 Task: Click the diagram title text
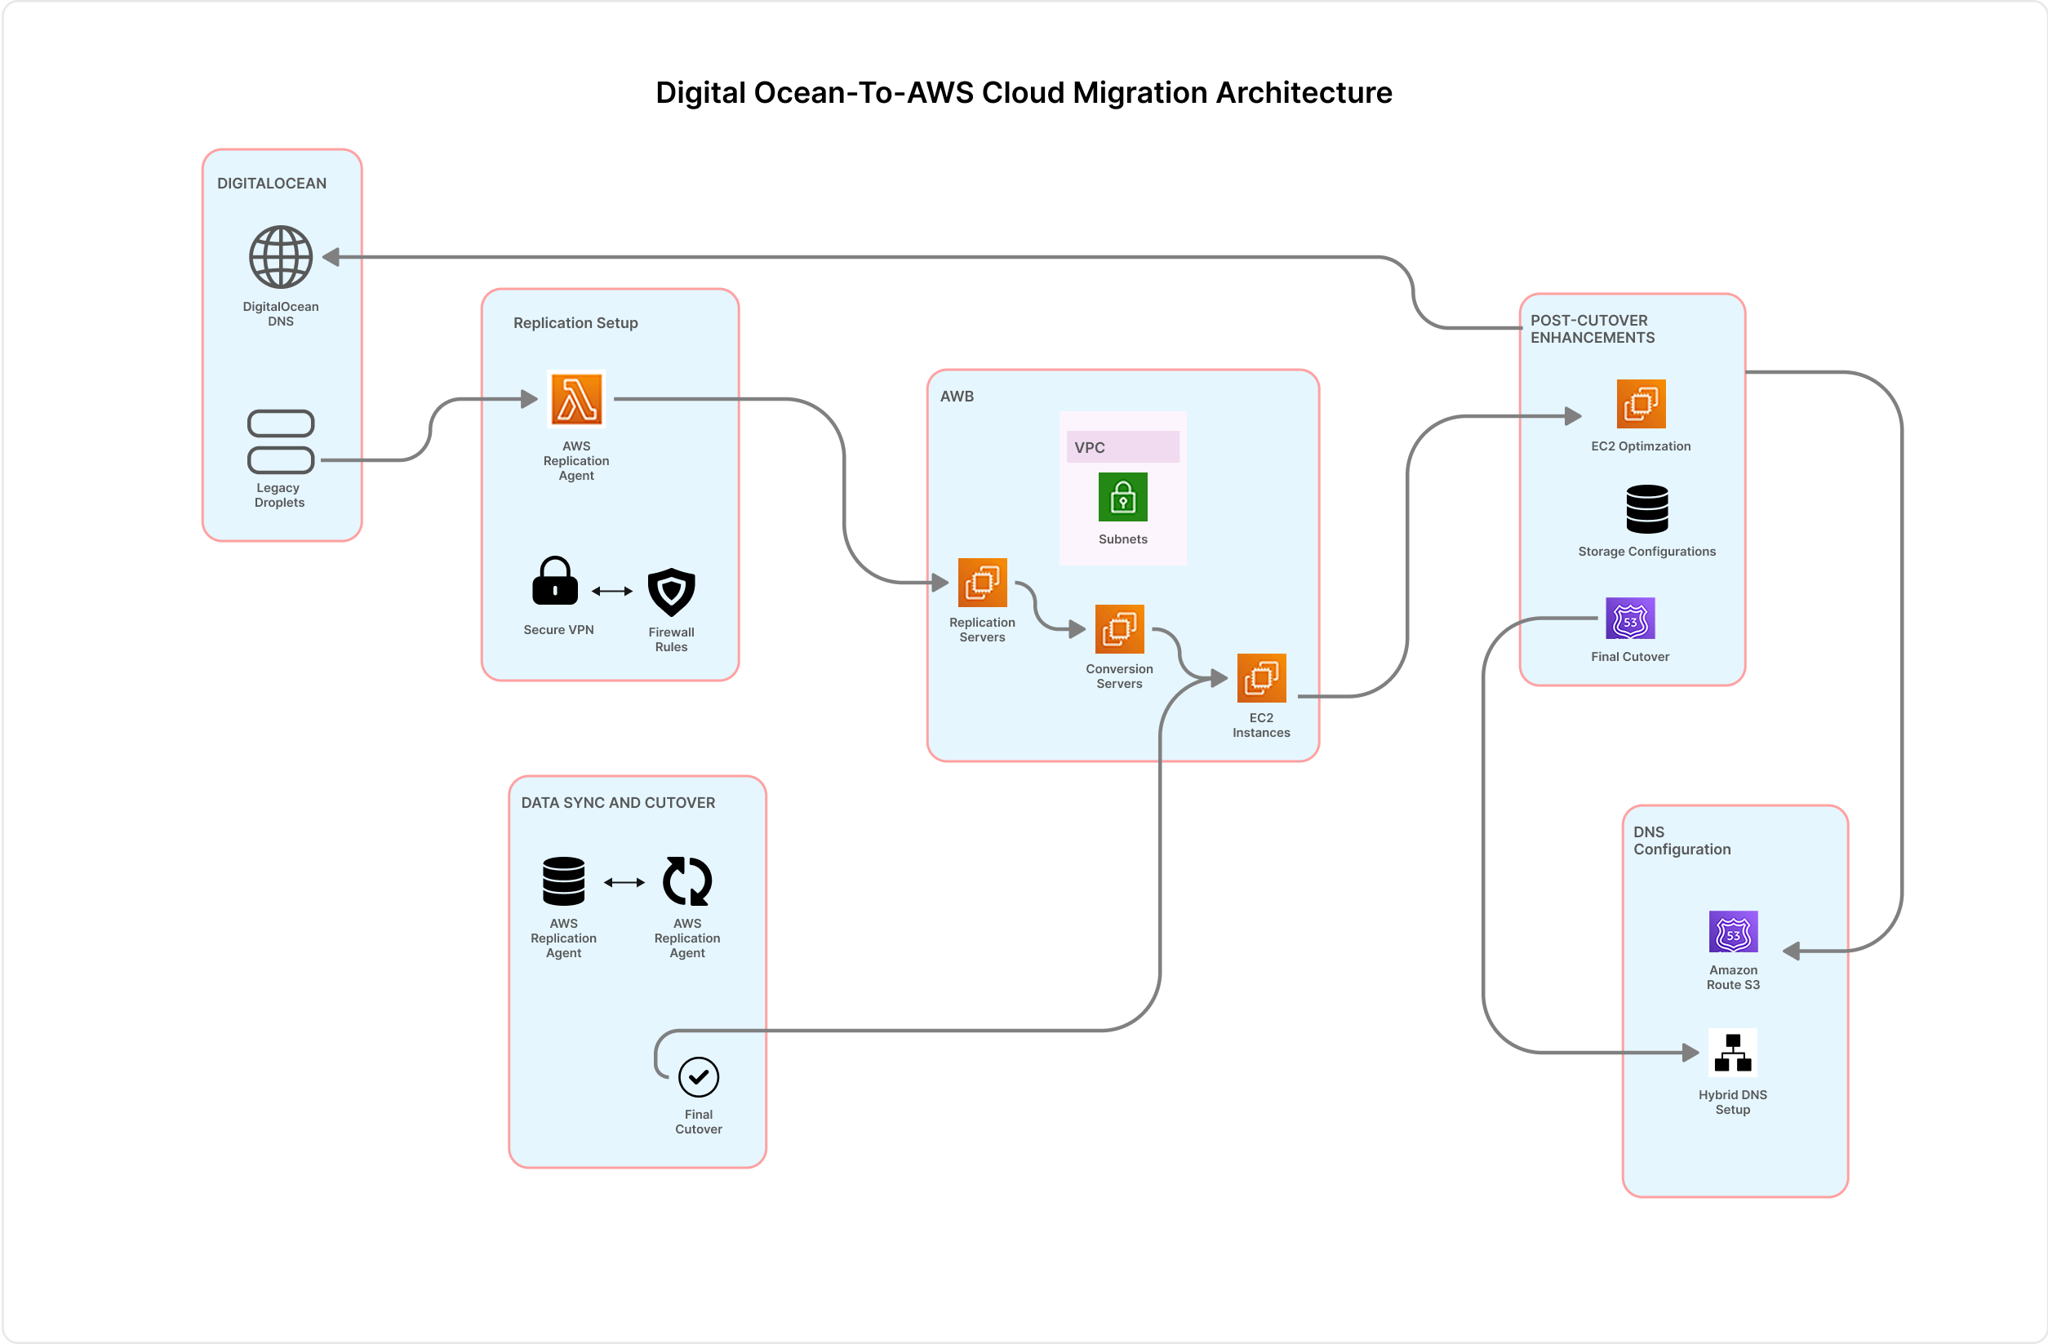click(x=1023, y=92)
